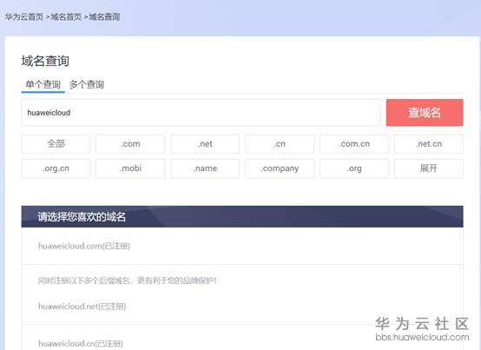Screen dimensions: 481x350
Task: Select the .org suffix filter
Action: click(354, 168)
